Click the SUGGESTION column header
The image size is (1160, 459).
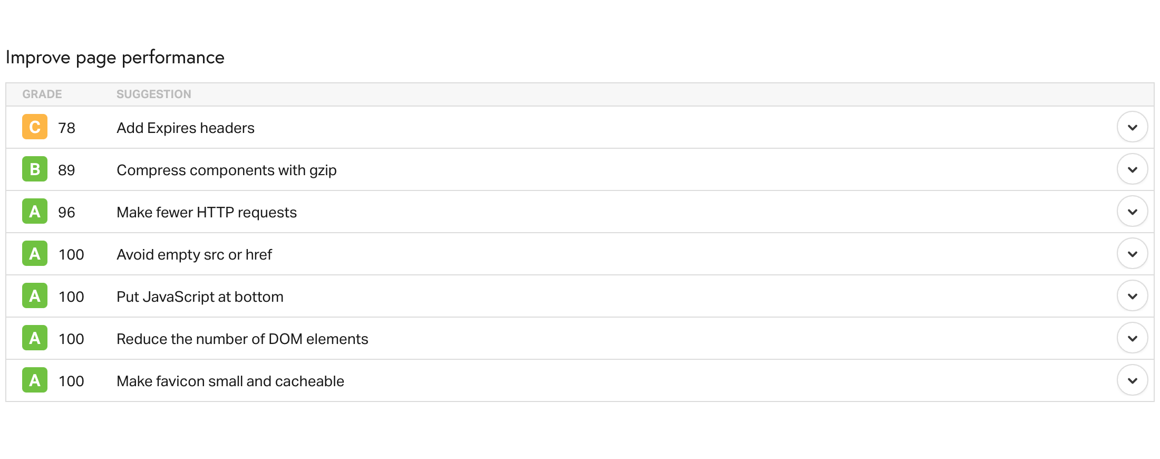point(154,94)
